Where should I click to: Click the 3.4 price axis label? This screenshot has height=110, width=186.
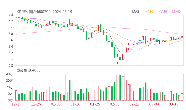[11, 47]
